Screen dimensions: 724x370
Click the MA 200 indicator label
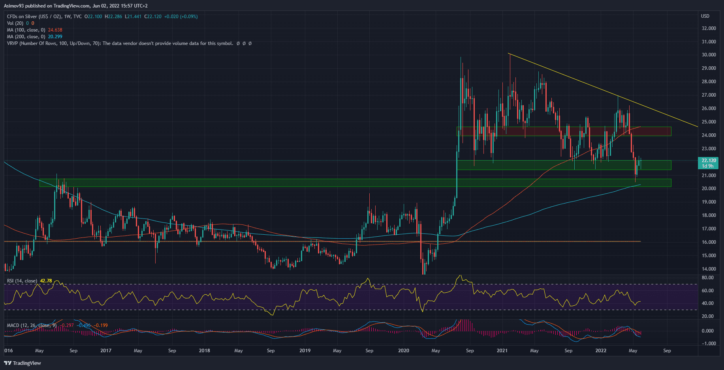[26, 37]
